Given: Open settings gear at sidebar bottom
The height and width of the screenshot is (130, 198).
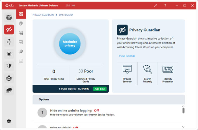Looking at the screenshot, I should coord(9,121).
